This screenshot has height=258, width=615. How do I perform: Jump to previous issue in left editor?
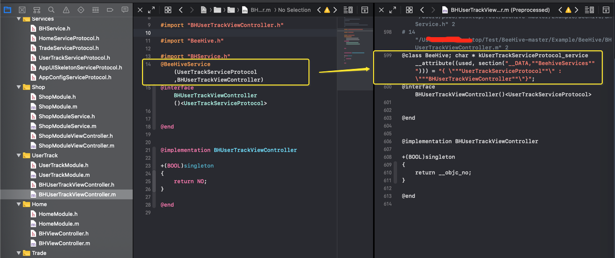pyautogui.click(x=319, y=10)
